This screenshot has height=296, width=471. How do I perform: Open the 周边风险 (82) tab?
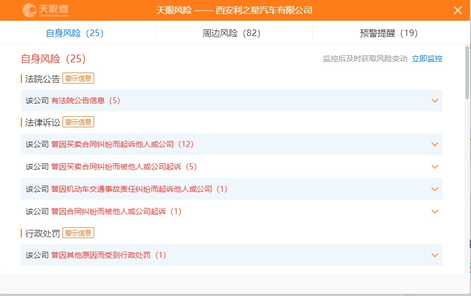tap(231, 33)
